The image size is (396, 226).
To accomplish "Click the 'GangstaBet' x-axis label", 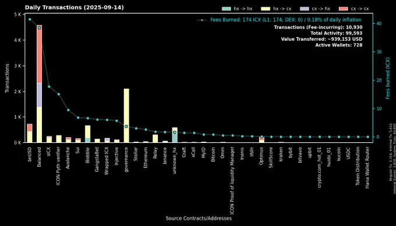I will point(97,160).
